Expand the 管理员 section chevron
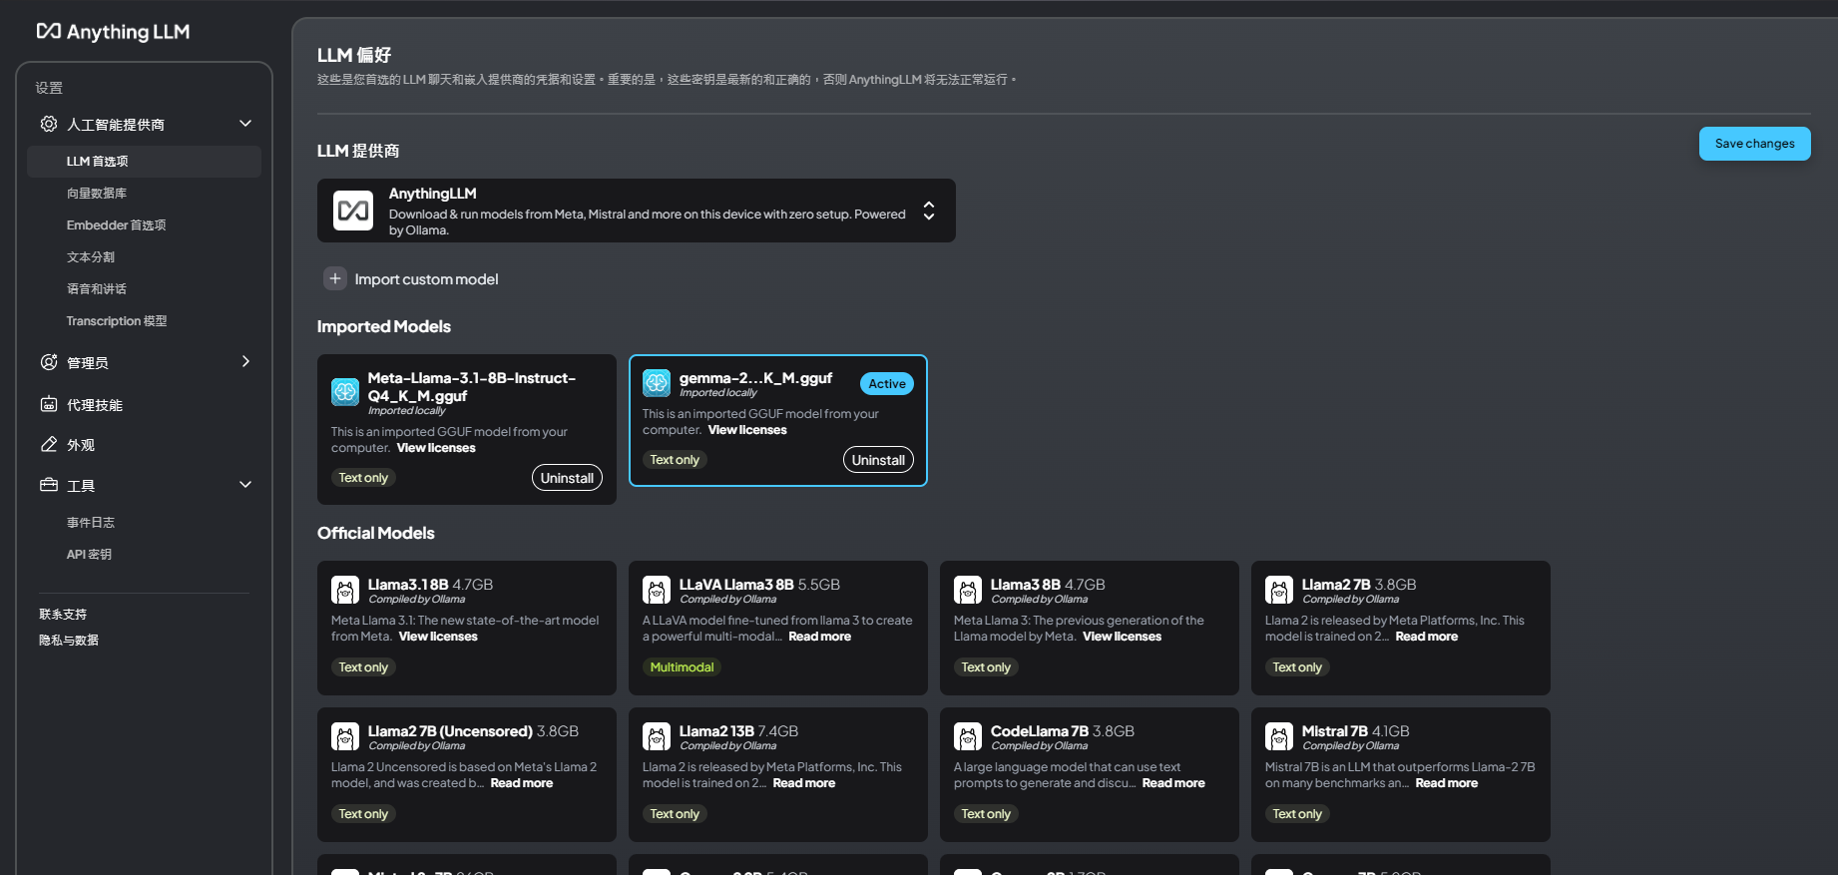1838x875 pixels. pos(245,361)
